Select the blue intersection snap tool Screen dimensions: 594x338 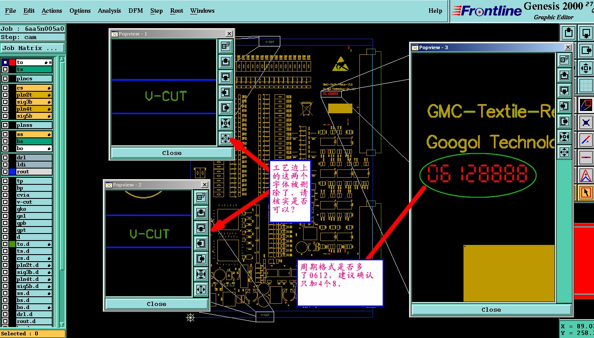[586, 122]
